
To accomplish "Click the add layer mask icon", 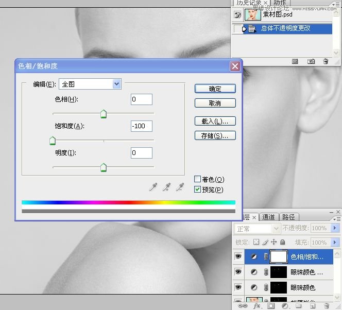I will (271, 306).
